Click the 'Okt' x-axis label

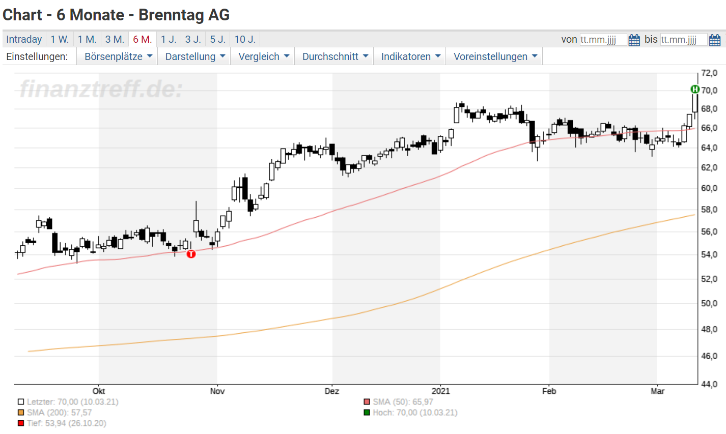coord(99,391)
